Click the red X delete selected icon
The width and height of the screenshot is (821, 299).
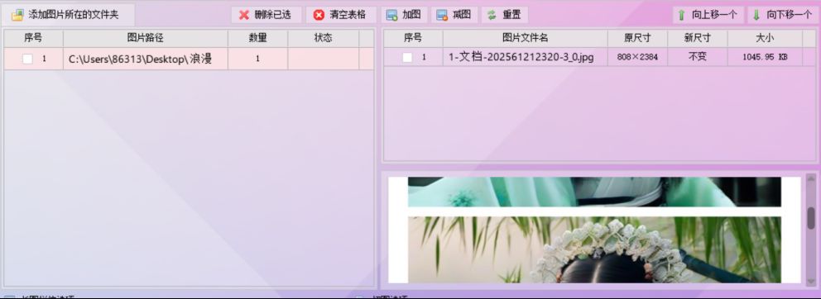click(x=244, y=15)
